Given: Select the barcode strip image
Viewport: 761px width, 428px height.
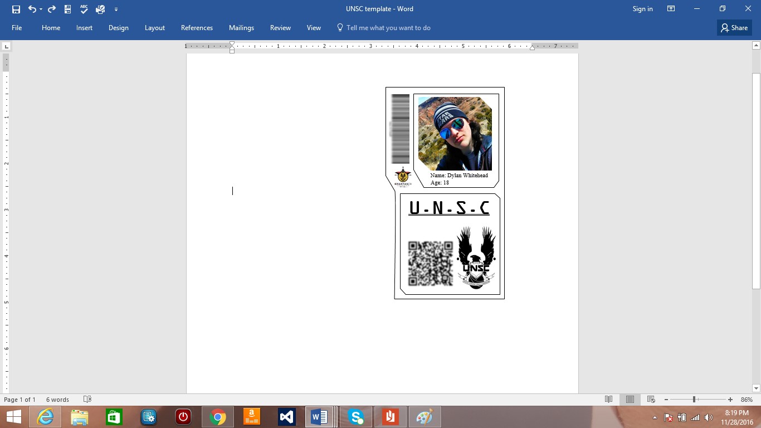Looking at the screenshot, I should point(401,129).
